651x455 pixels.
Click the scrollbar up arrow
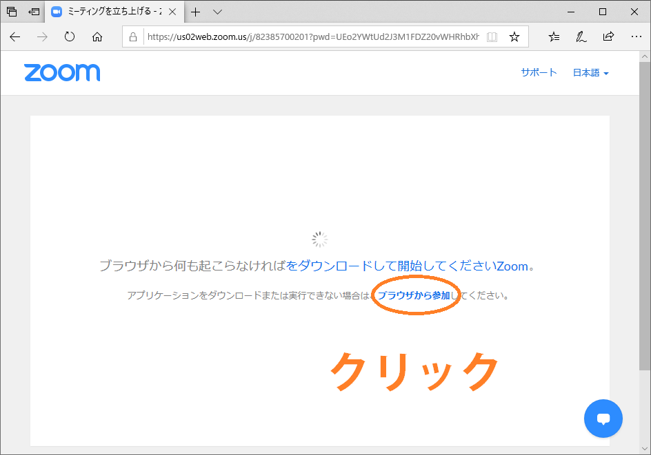644,56
